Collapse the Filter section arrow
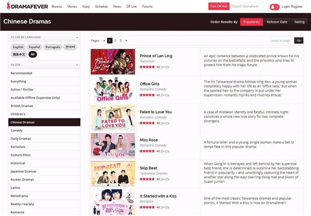 77,65
